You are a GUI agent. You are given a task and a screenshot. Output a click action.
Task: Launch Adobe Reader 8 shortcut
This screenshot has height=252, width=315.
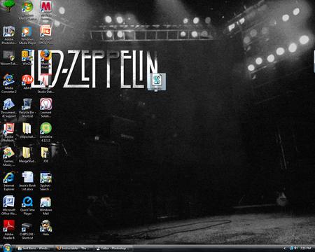(9, 230)
